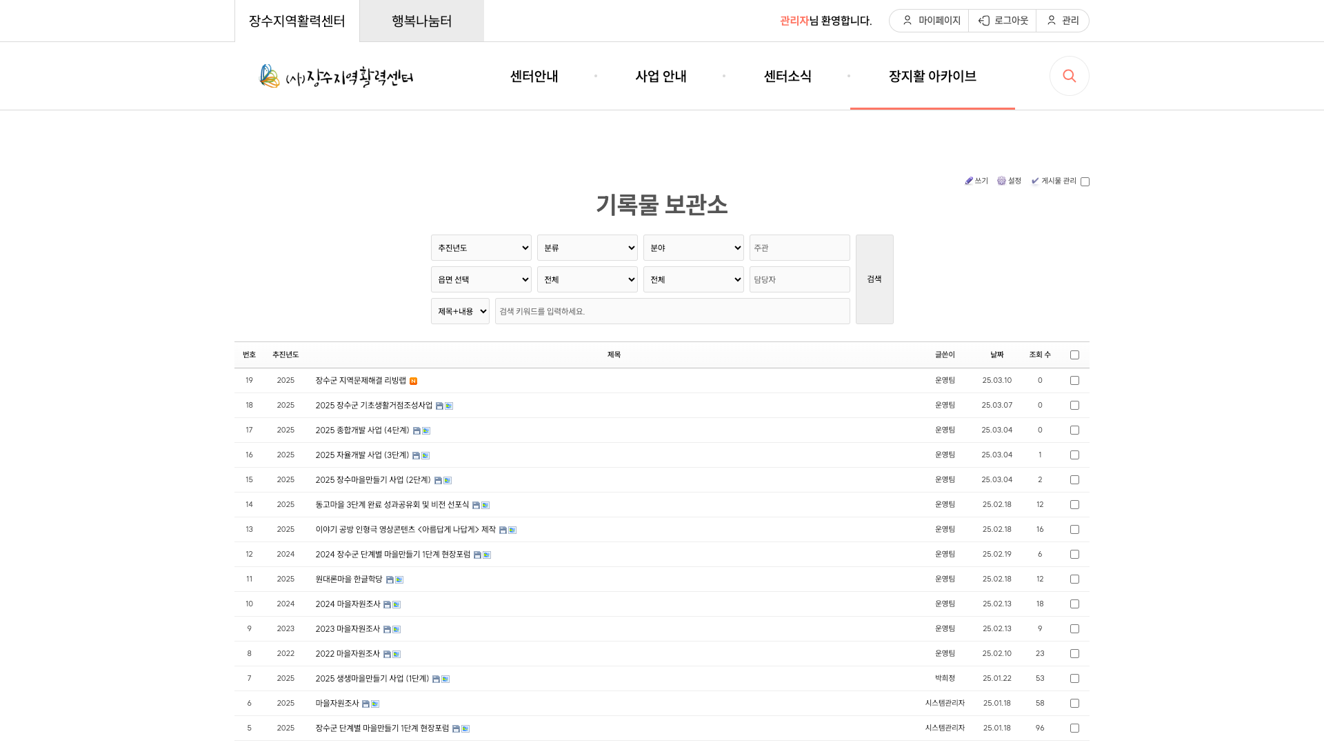The image size is (1324, 745).
Task: Open post 2023 마을자원조사
Action: coord(348,629)
